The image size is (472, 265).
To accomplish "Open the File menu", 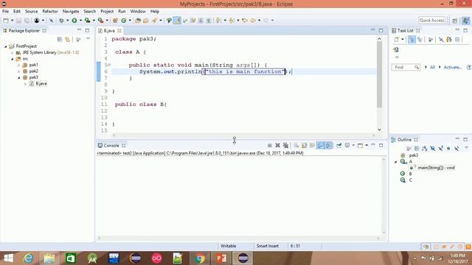I will tap(5, 12).
